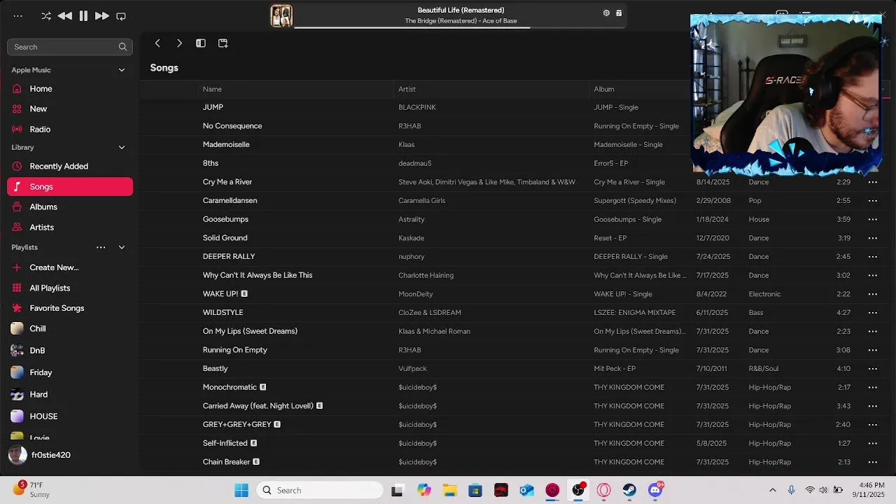Select the song Running On Empty
This screenshot has width=896, height=504.
point(235,350)
